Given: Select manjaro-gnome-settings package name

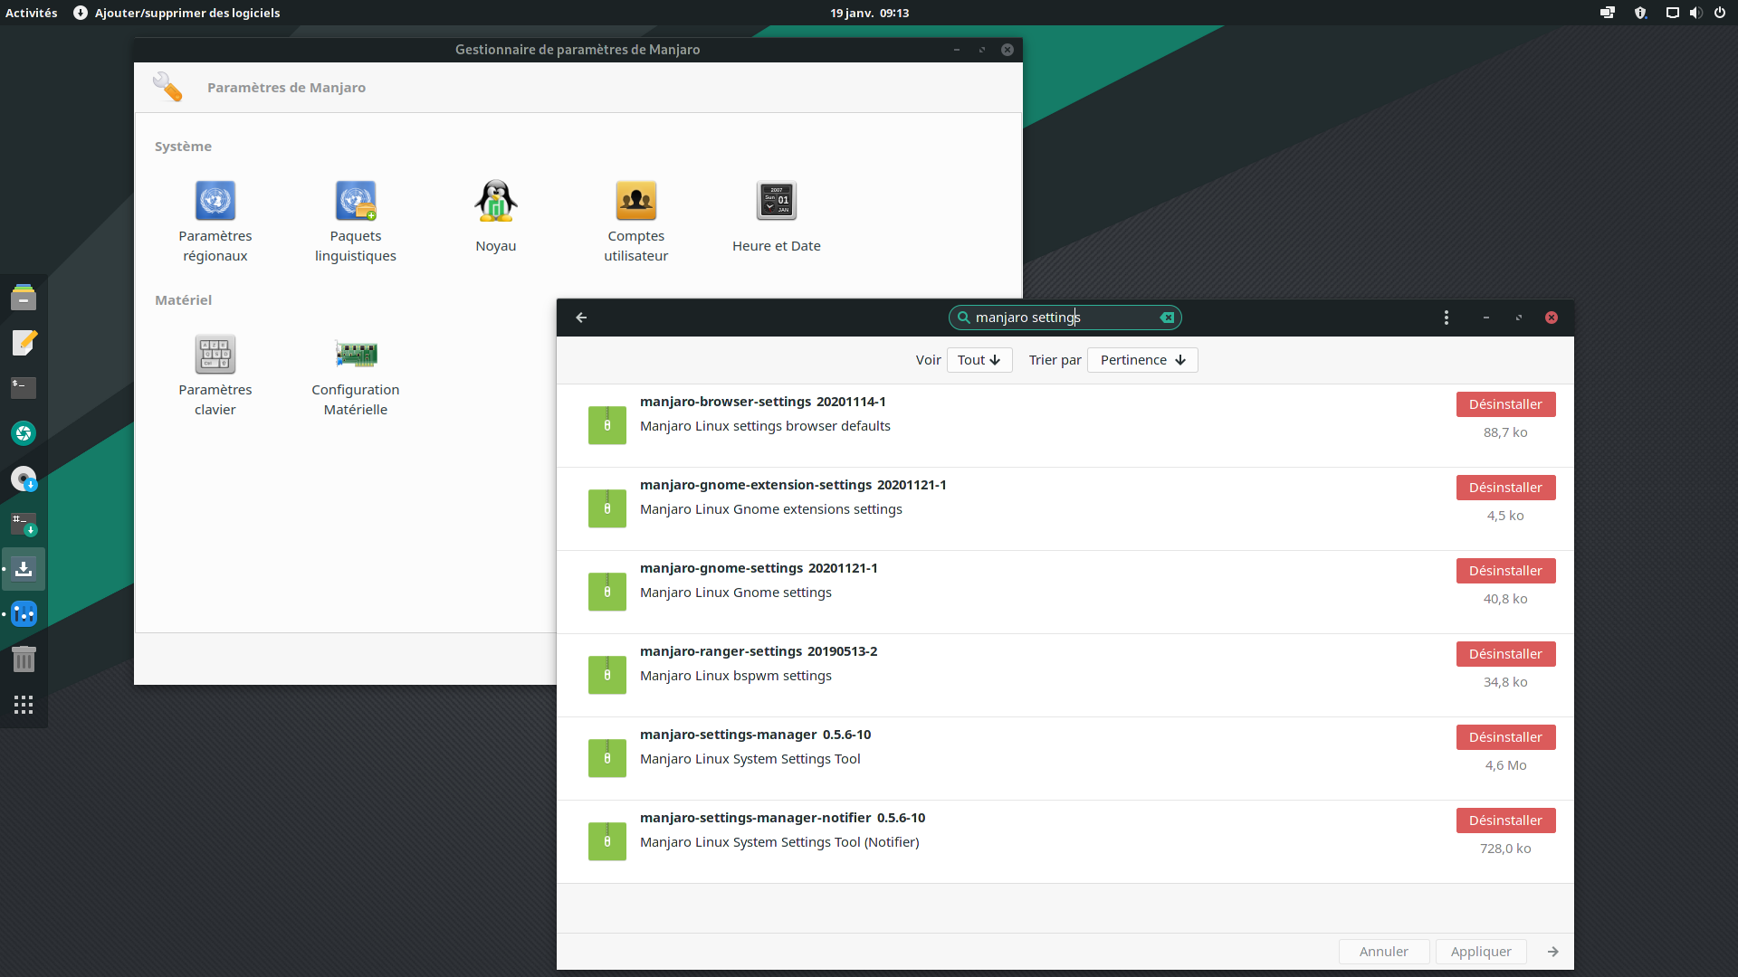Looking at the screenshot, I should 721,568.
